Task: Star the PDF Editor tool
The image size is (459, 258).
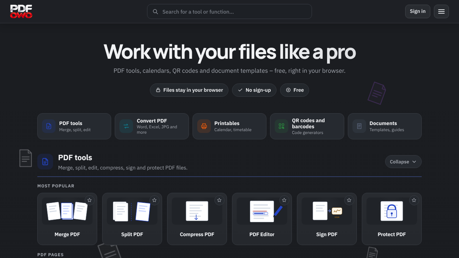Action: (284, 200)
